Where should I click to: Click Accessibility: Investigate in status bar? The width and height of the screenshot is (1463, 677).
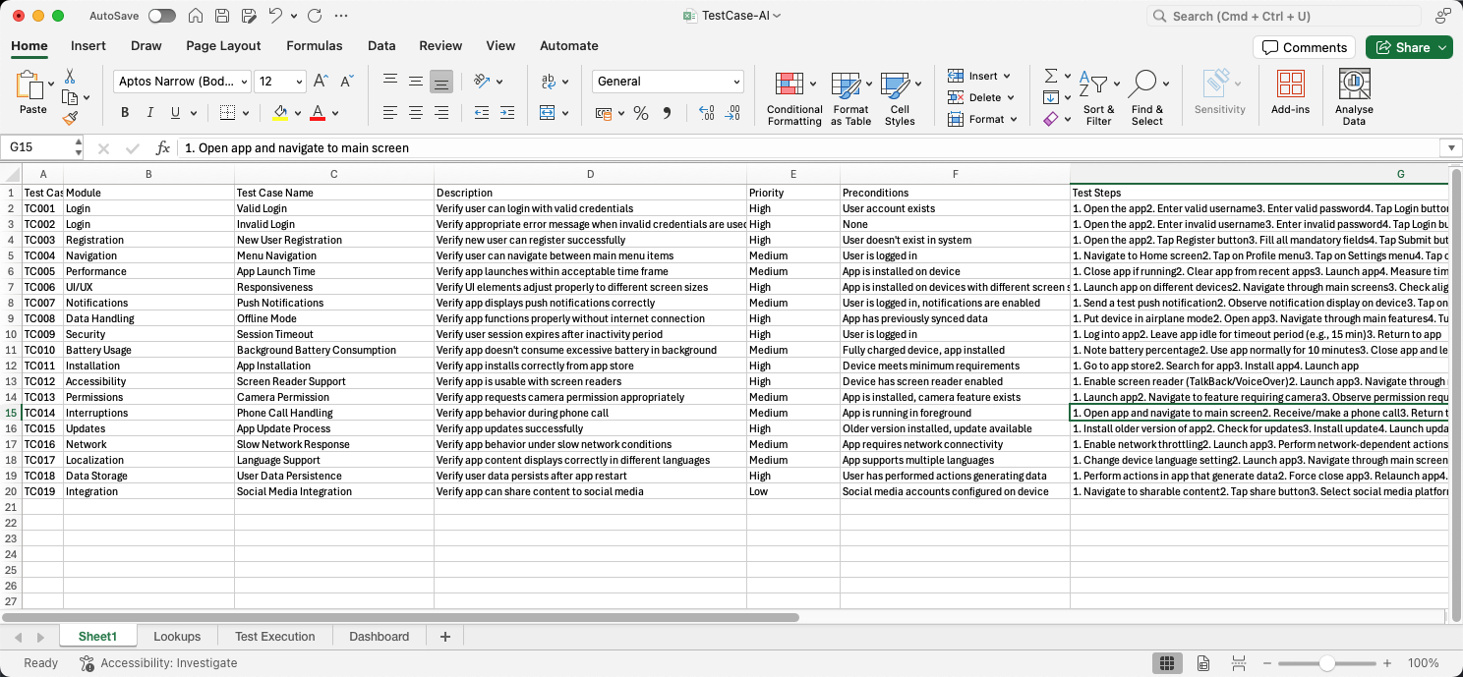tap(157, 663)
